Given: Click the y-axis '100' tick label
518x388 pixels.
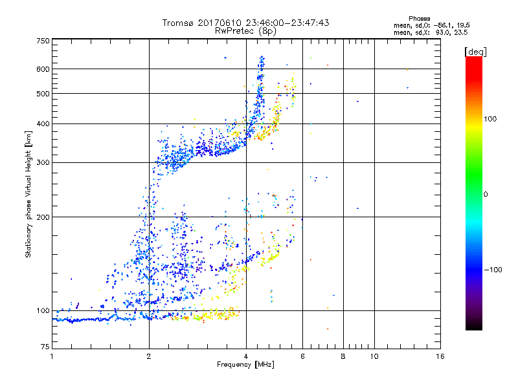Looking at the screenshot, I should coord(43,311).
